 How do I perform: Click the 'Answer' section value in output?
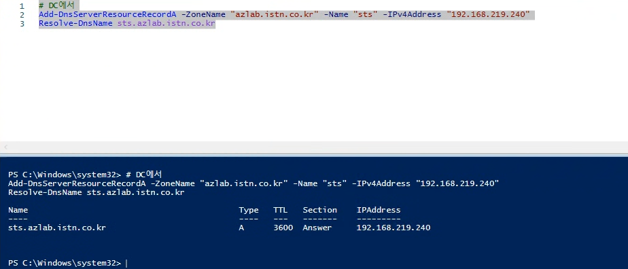[317, 228]
